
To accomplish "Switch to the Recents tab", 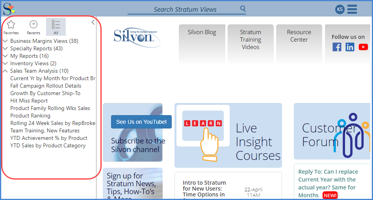I will (x=33, y=27).
